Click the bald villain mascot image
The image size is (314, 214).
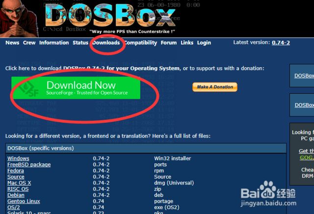click(x=19, y=19)
